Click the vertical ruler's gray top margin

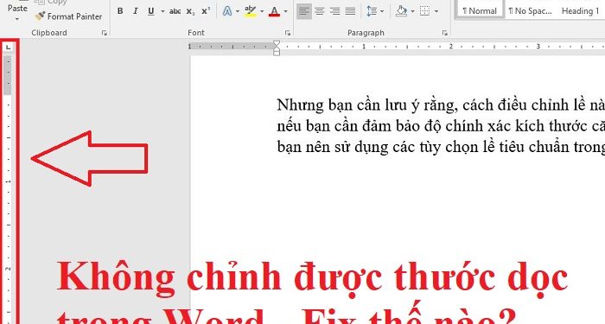[x=8, y=75]
